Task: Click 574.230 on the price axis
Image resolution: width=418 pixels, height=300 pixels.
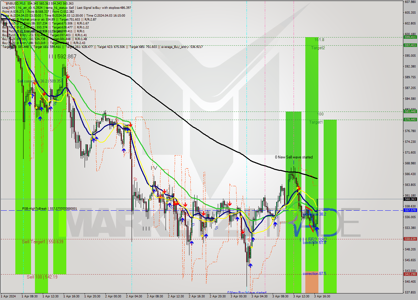Action: point(410,142)
